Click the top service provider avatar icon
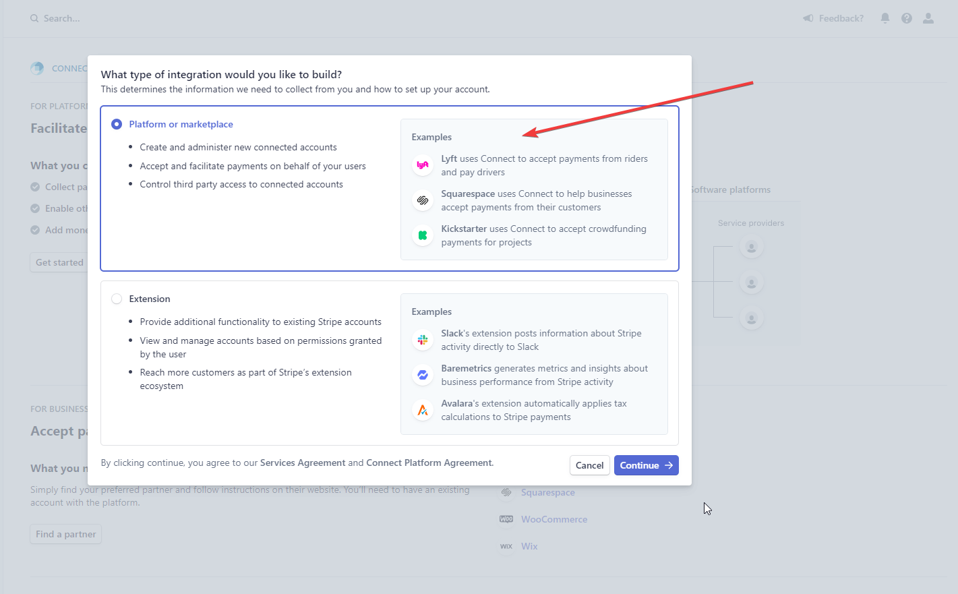Image resolution: width=958 pixels, height=594 pixels. coord(751,247)
